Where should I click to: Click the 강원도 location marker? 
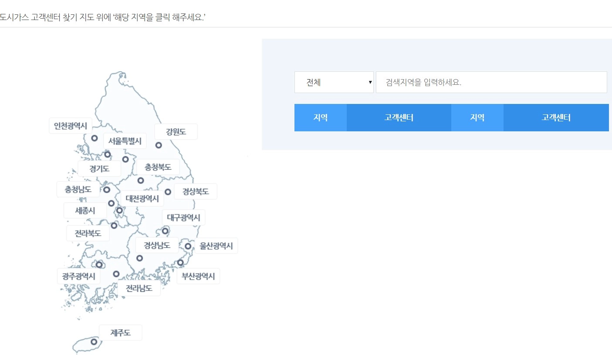click(x=158, y=145)
